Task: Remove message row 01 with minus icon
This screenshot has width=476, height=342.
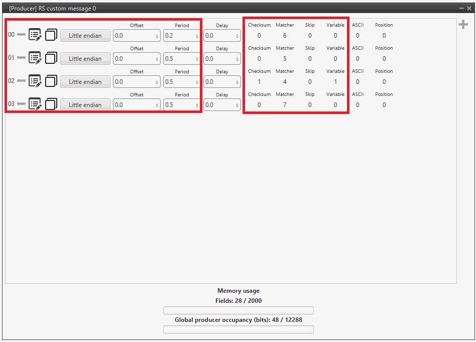Action: 21,58
